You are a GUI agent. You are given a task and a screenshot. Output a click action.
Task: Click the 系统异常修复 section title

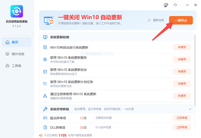pyautogui.click(x=60, y=109)
